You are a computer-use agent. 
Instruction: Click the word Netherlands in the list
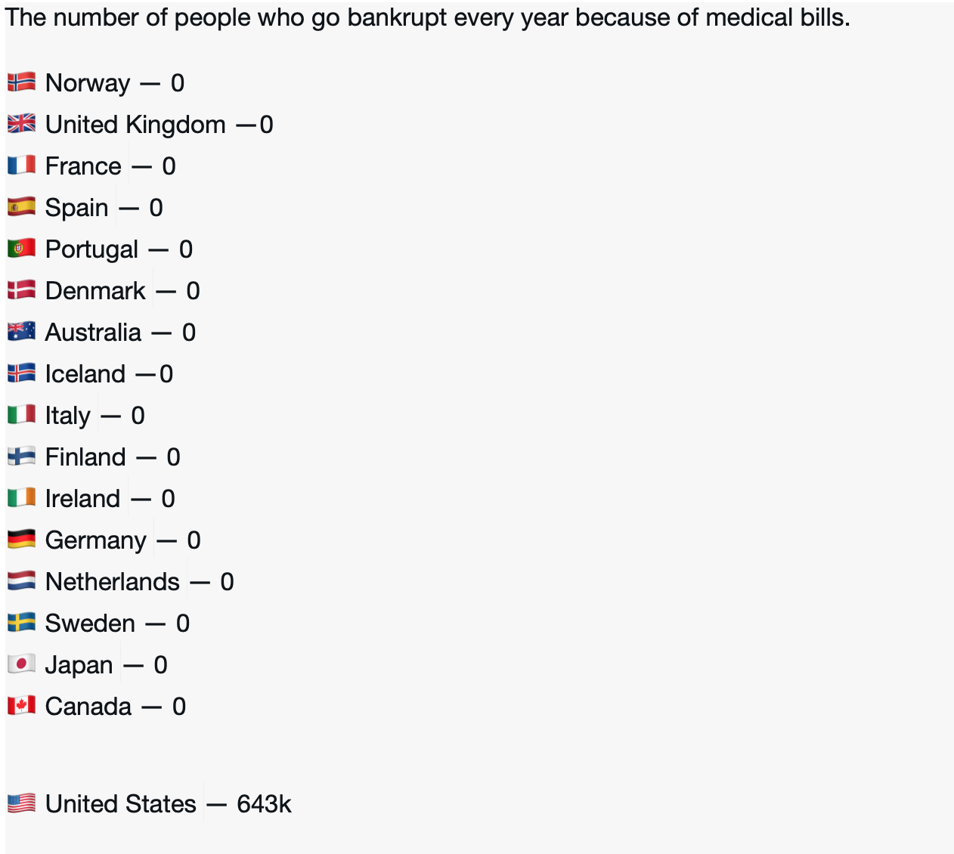[x=113, y=582]
